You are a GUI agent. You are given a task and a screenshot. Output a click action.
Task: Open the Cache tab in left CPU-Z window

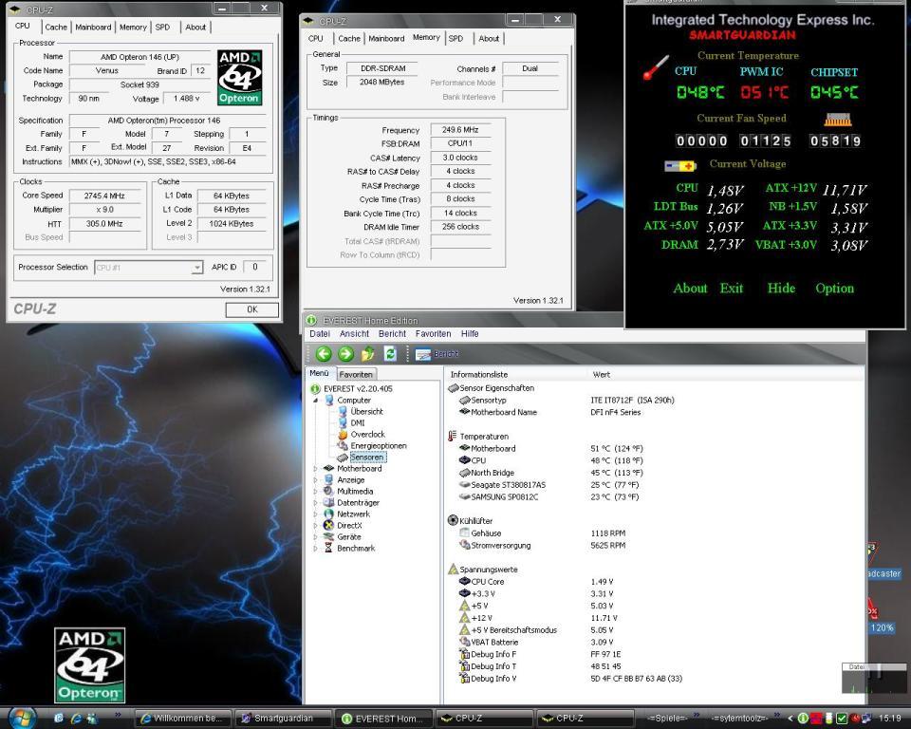click(x=56, y=28)
